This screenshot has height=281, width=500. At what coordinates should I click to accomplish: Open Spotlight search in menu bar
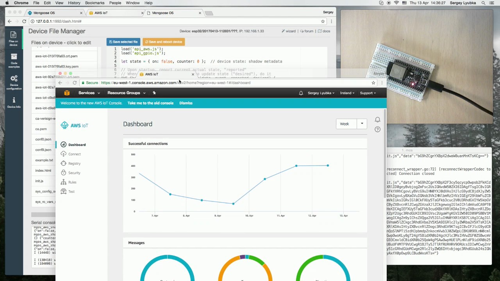tap(483, 3)
